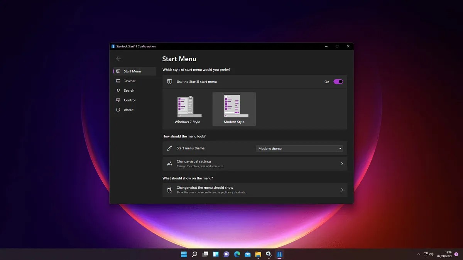The height and width of the screenshot is (260, 463).
Task: Select the Start Menu sidebar icon
Action: [118, 71]
